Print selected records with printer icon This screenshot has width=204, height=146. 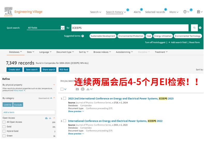pos(83,89)
